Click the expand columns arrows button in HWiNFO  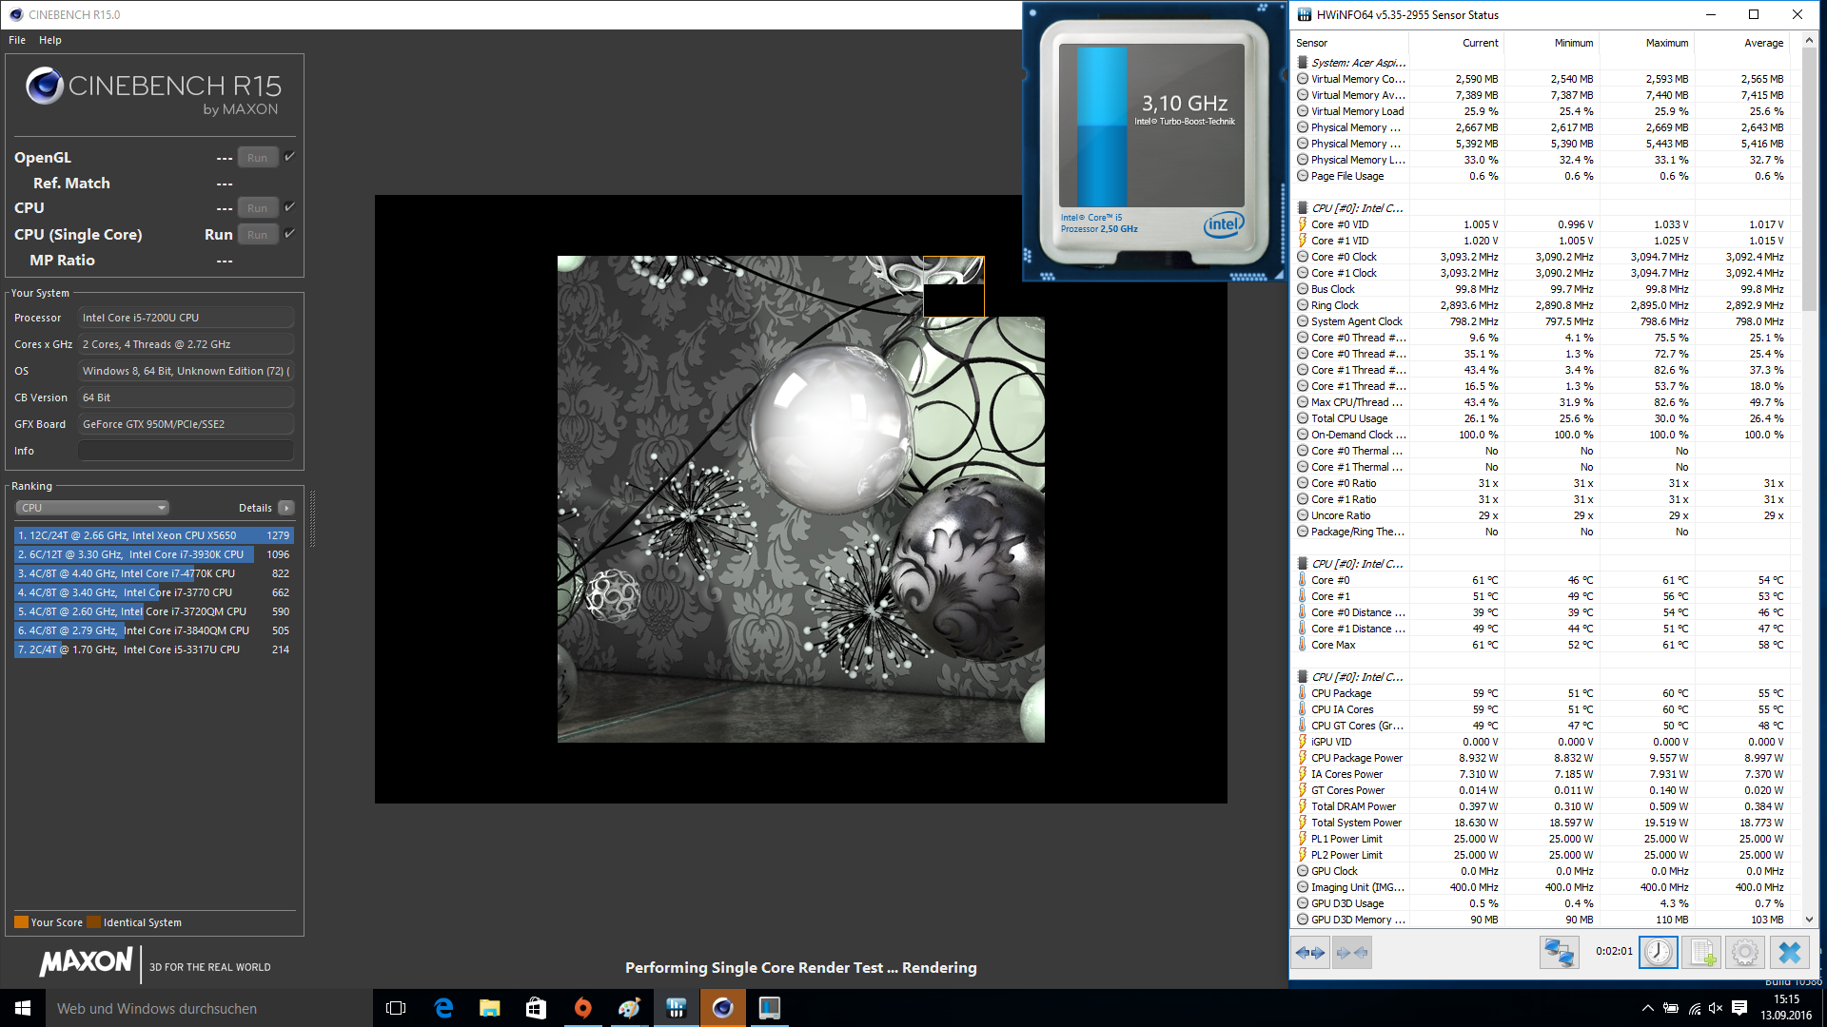(1310, 952)
